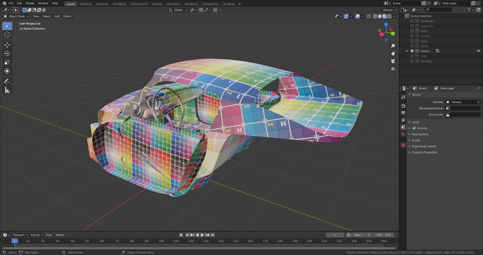Switch to orthographic/perspective view icon

pyautogui.click(x=393, y=69)
